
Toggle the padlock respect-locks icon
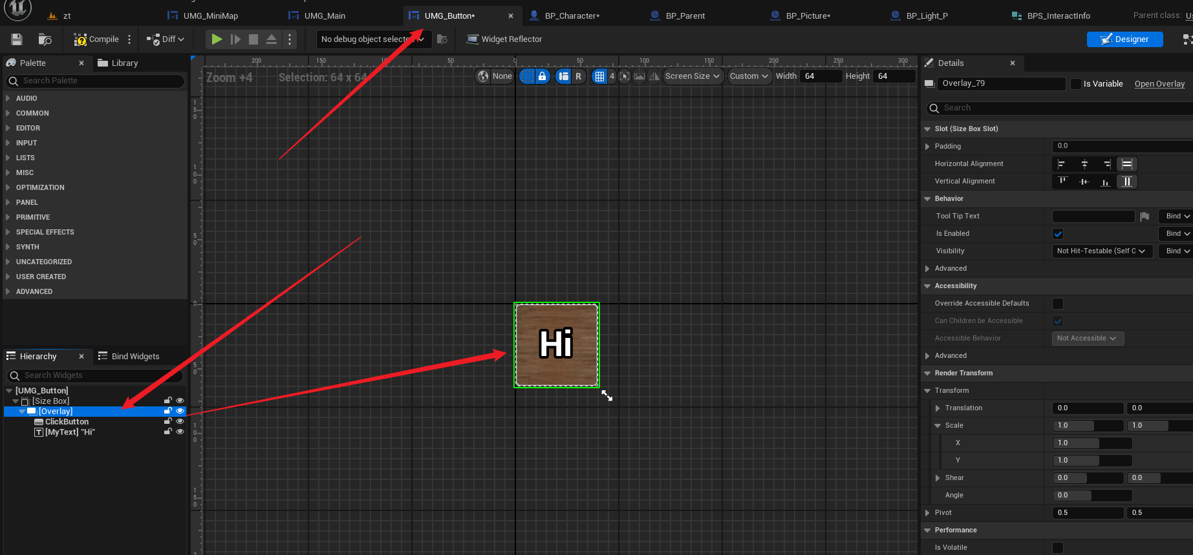point(543,76)
